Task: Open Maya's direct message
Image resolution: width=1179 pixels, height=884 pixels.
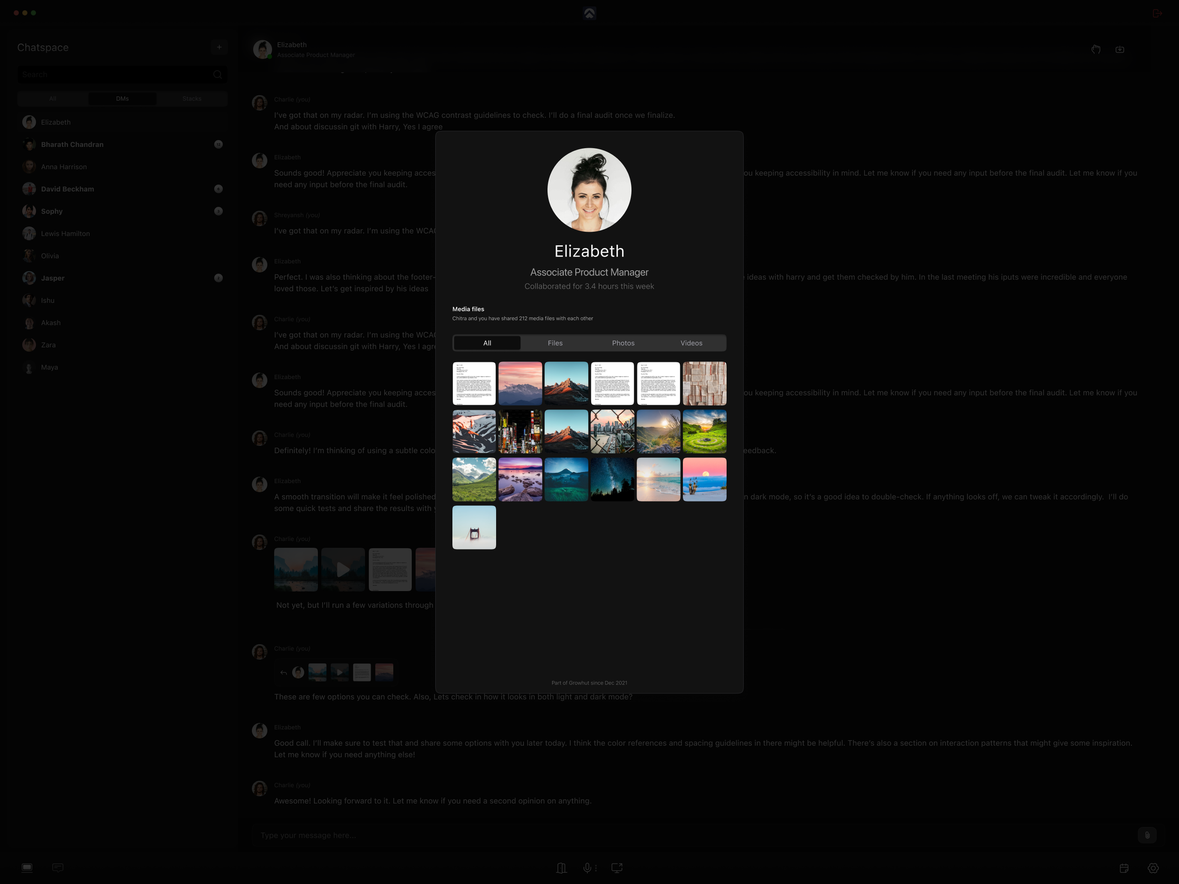Action: [123, 367]
